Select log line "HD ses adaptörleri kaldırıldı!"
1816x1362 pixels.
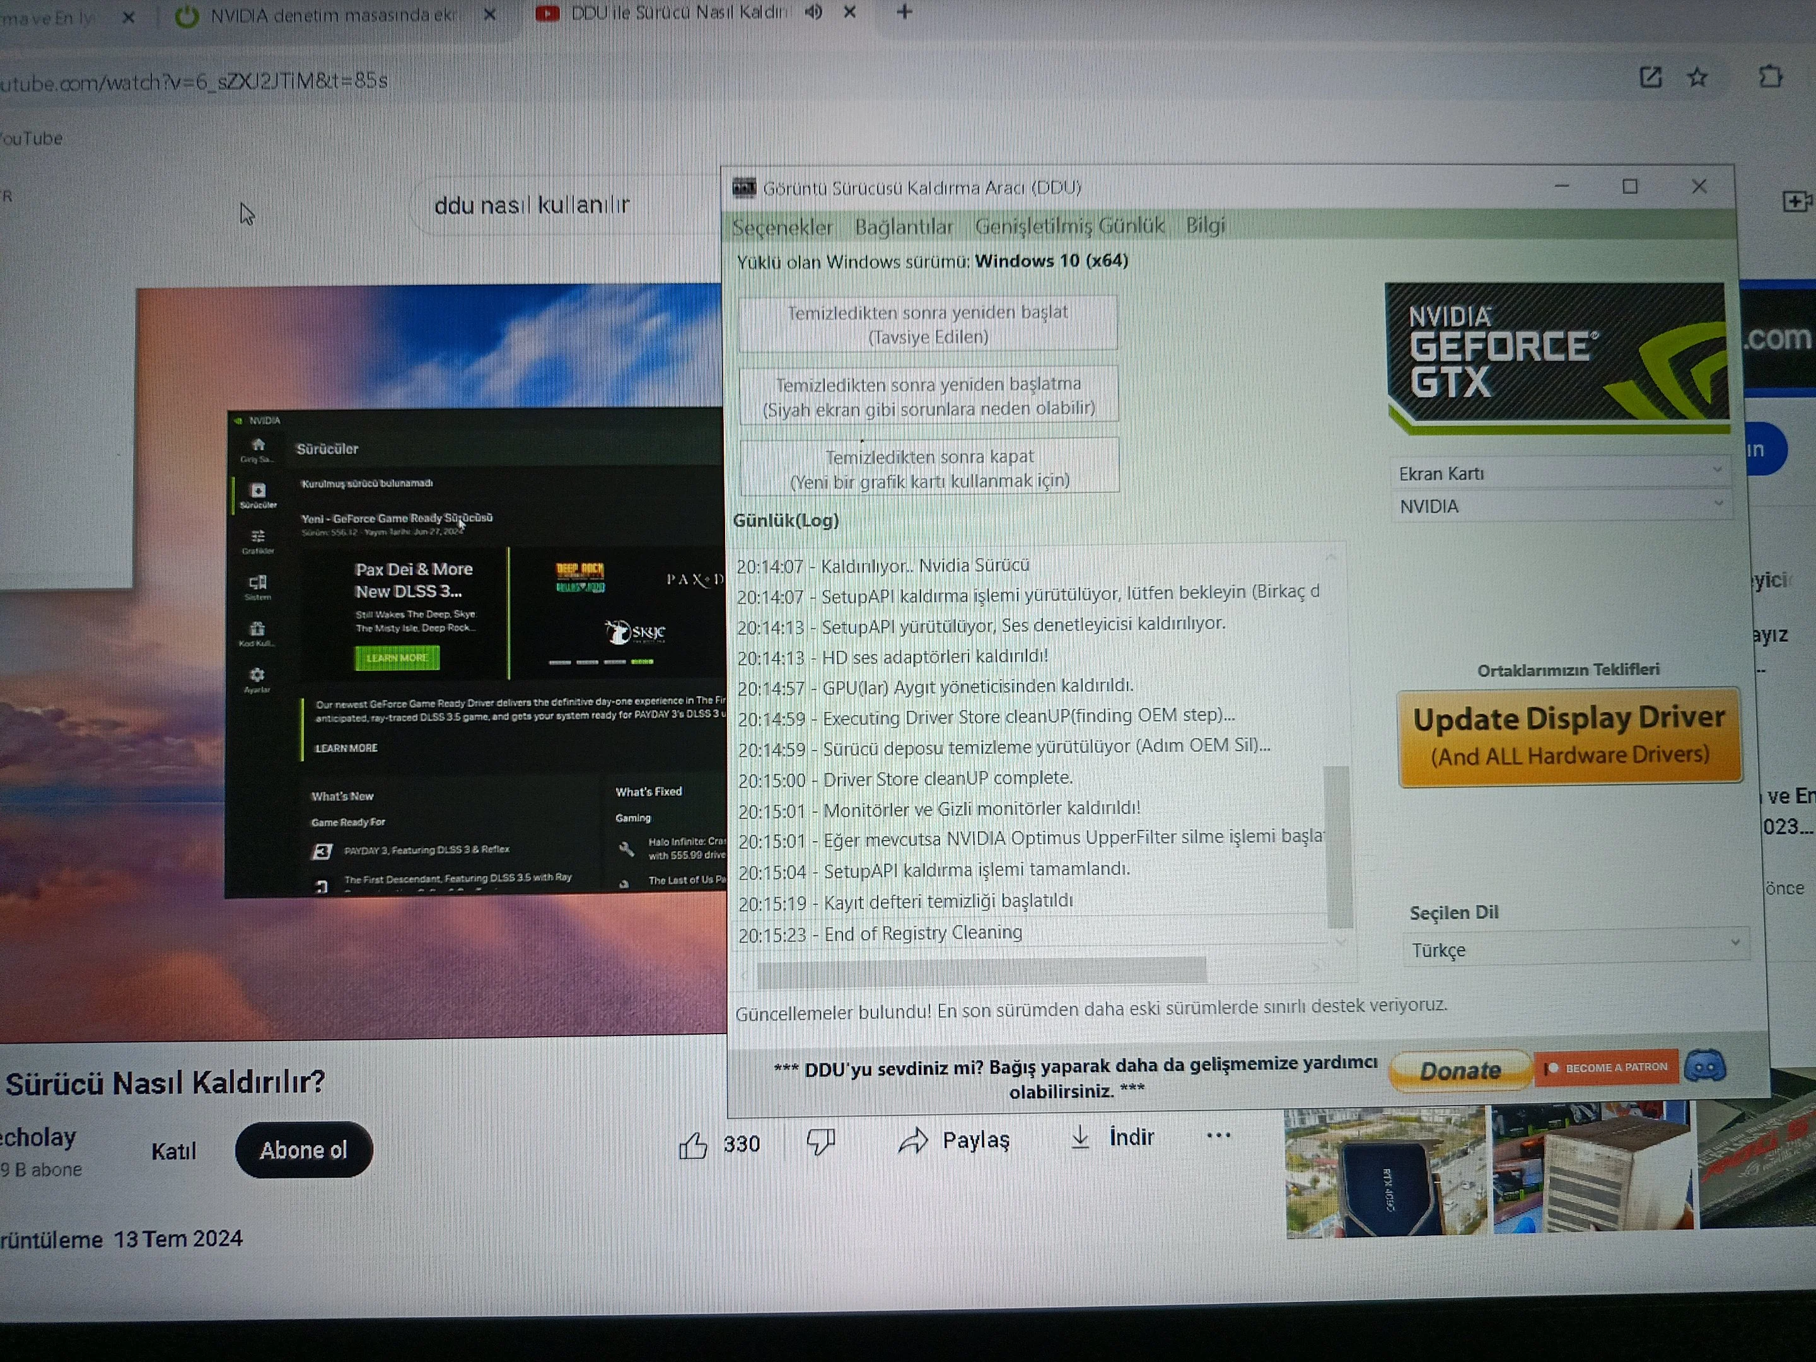click(892, 656)
